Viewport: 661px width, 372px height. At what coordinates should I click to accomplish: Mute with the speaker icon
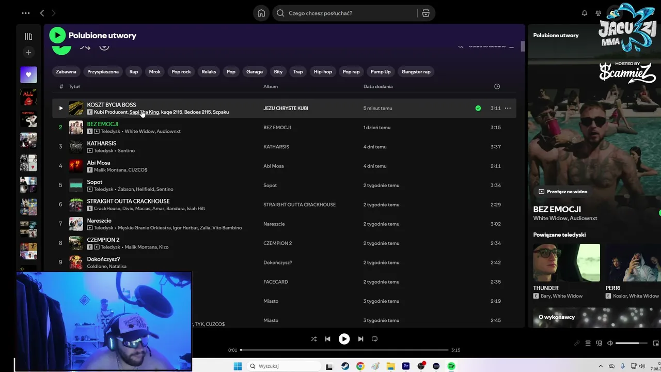[x=610, y=343]
